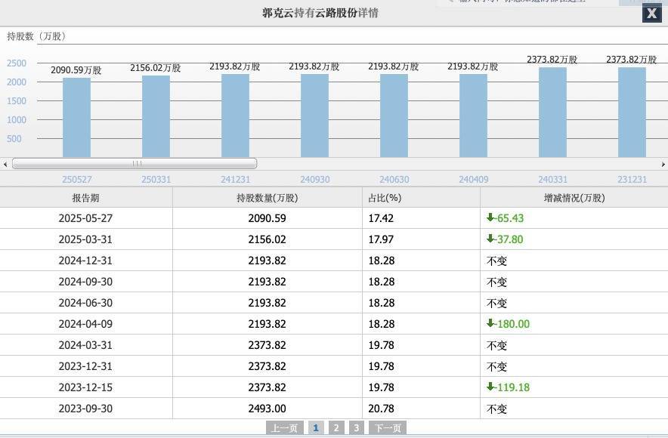Close the shareholding details popup

pos(651,14)
